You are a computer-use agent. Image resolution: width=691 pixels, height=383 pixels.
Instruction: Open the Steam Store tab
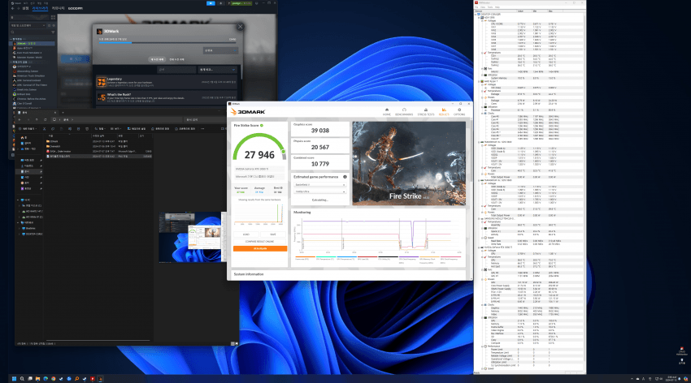(25, 8)
